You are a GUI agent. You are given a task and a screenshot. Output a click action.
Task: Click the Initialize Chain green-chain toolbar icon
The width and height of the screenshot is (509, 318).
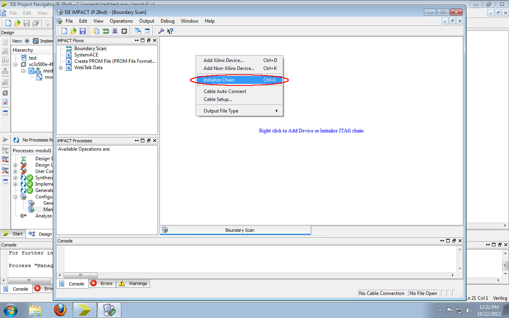pos(106,31)
